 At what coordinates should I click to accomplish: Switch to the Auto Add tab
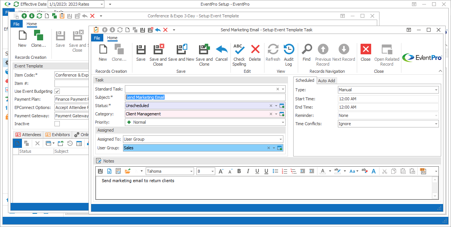327,81
